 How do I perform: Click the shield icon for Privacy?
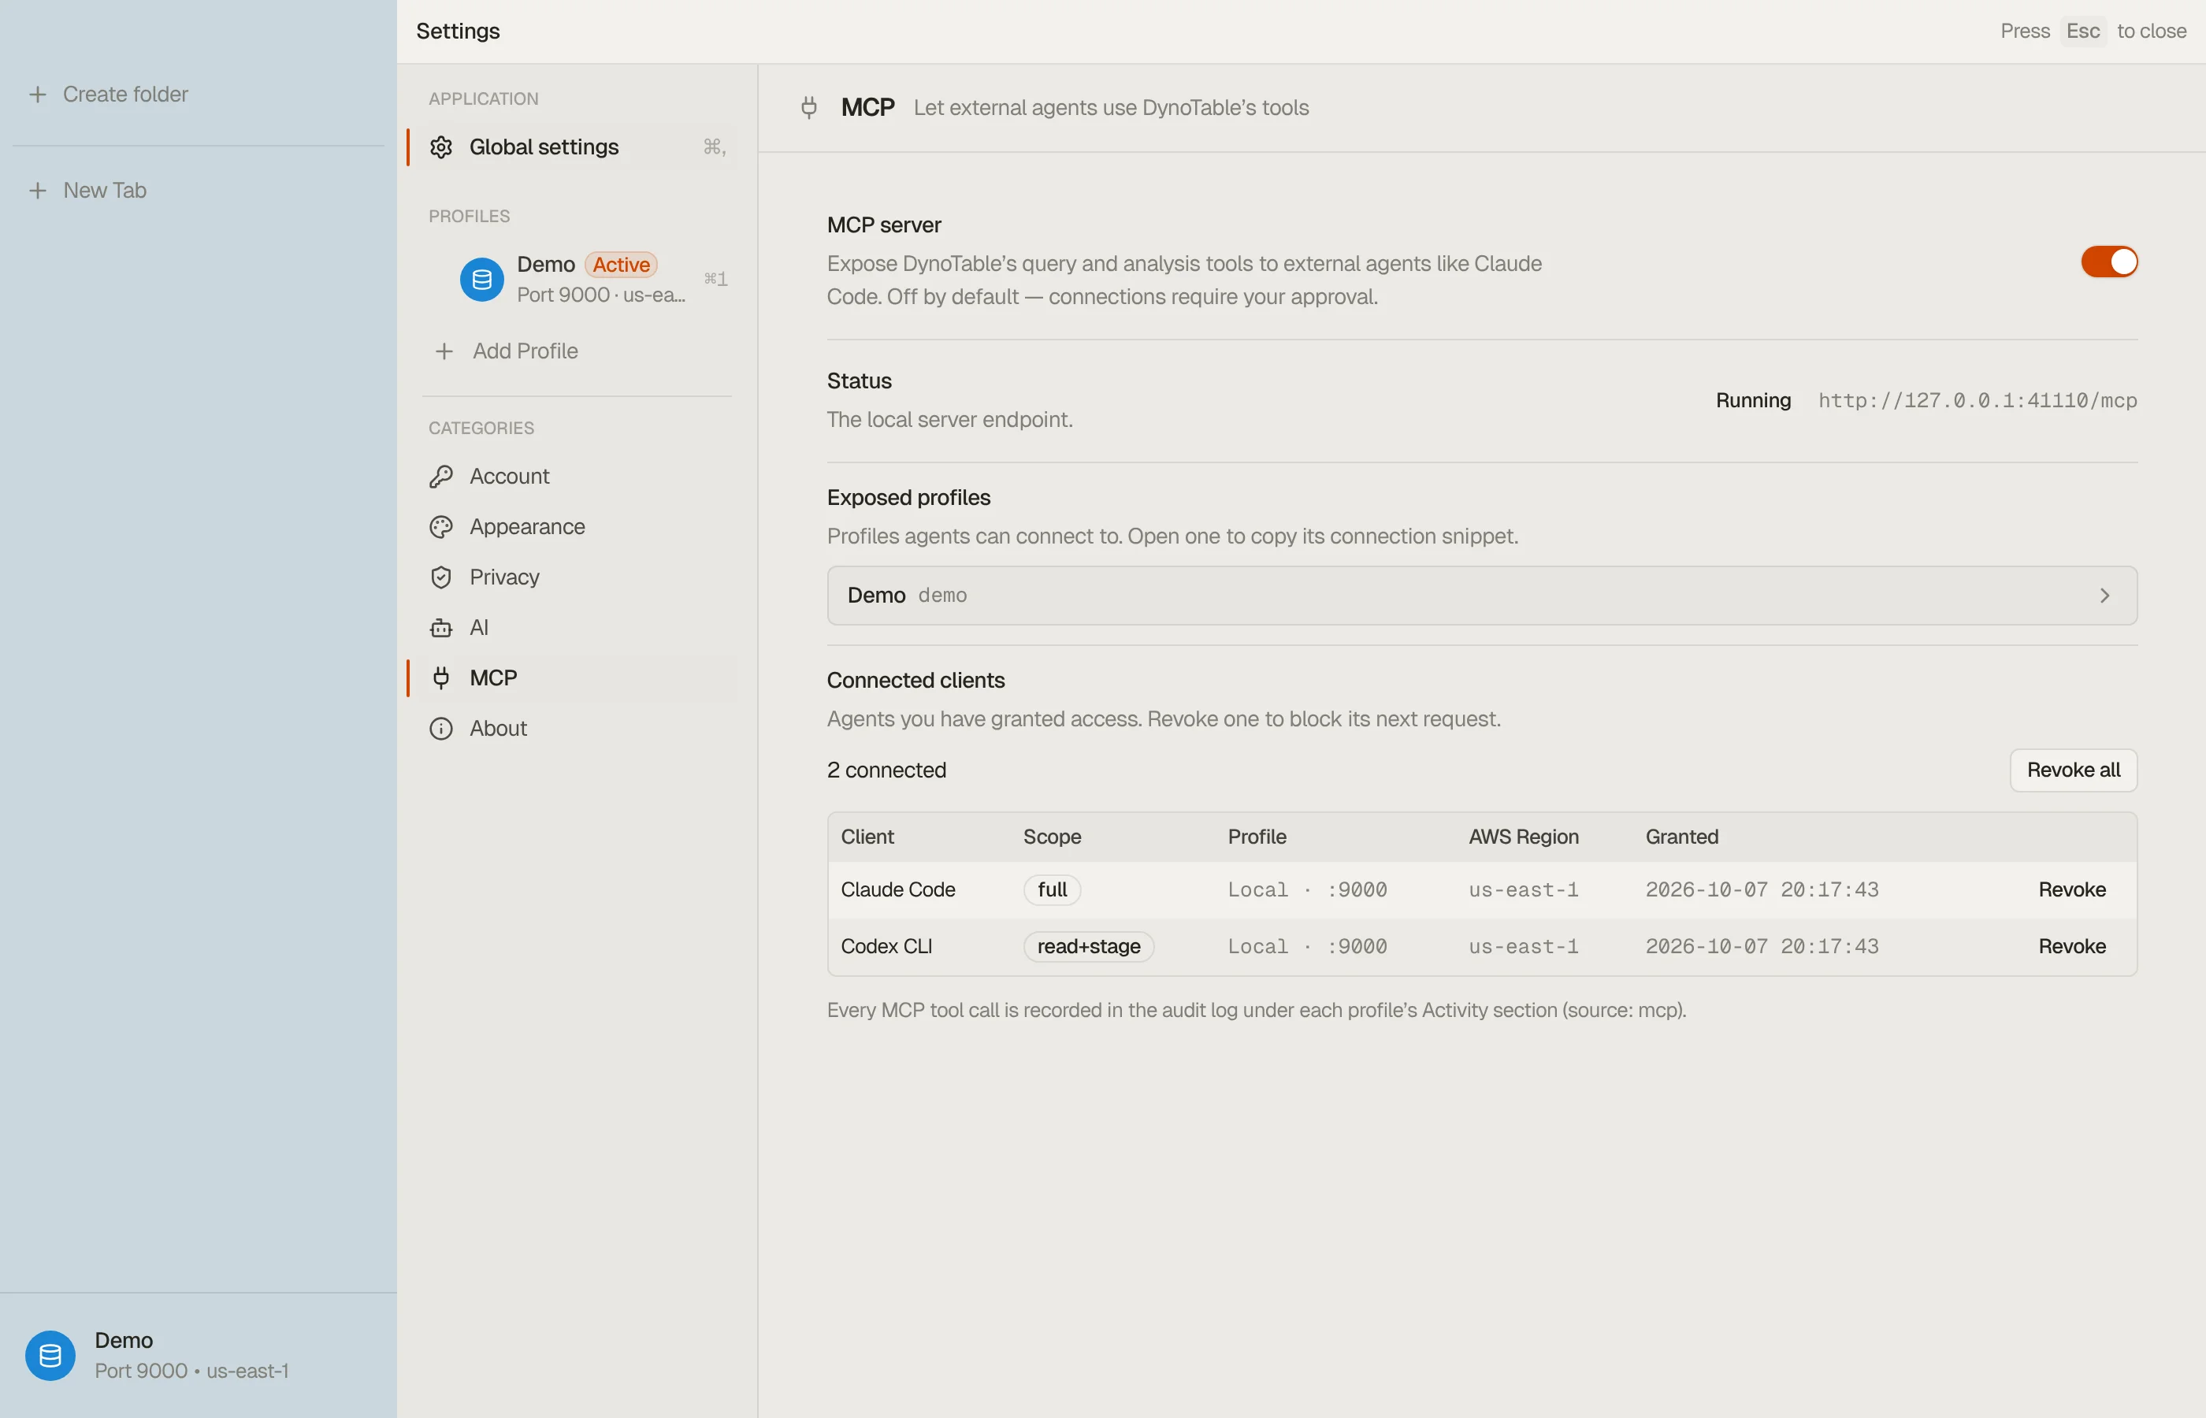pyautogui.click(x=441, y=577)
